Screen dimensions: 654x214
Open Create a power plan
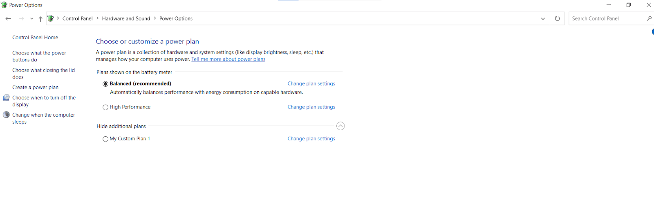(x=35, y=88)
